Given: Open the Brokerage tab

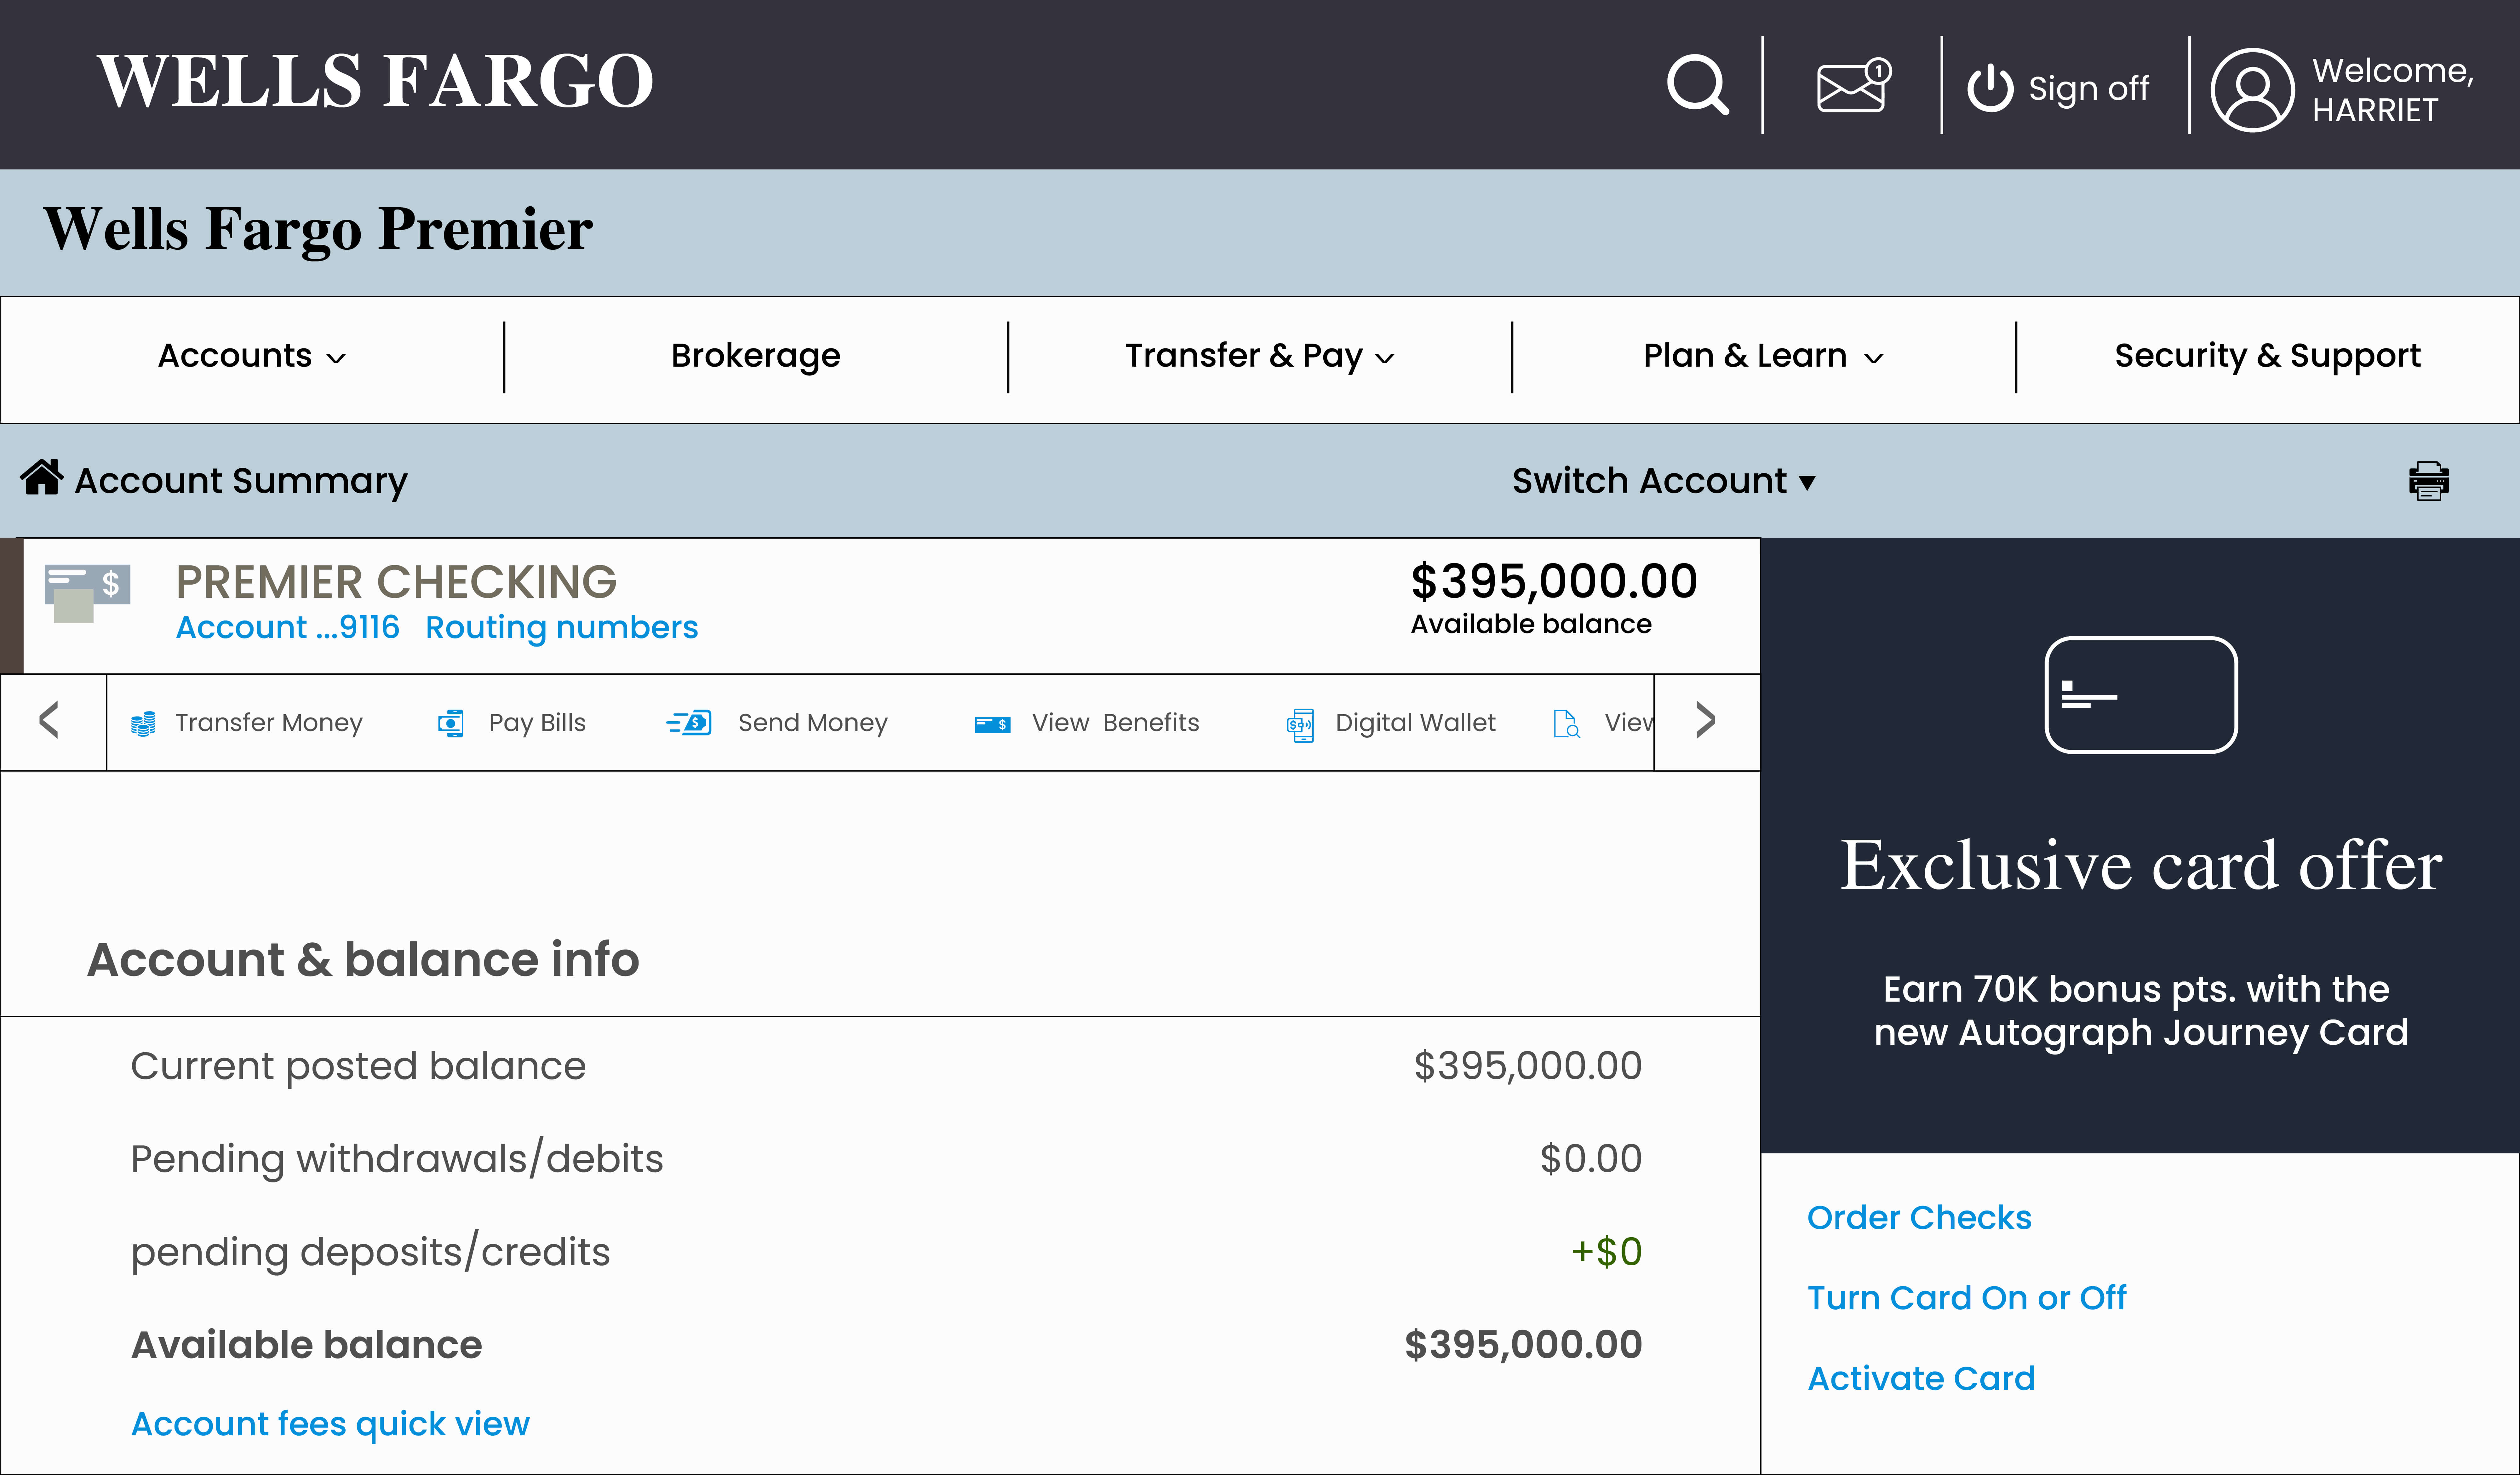Looking at the screenshot, I should pos(756,356).
